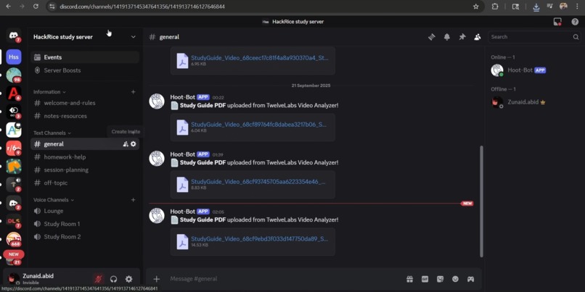Open Discord direct messages home icon

[x=14, y=36]
